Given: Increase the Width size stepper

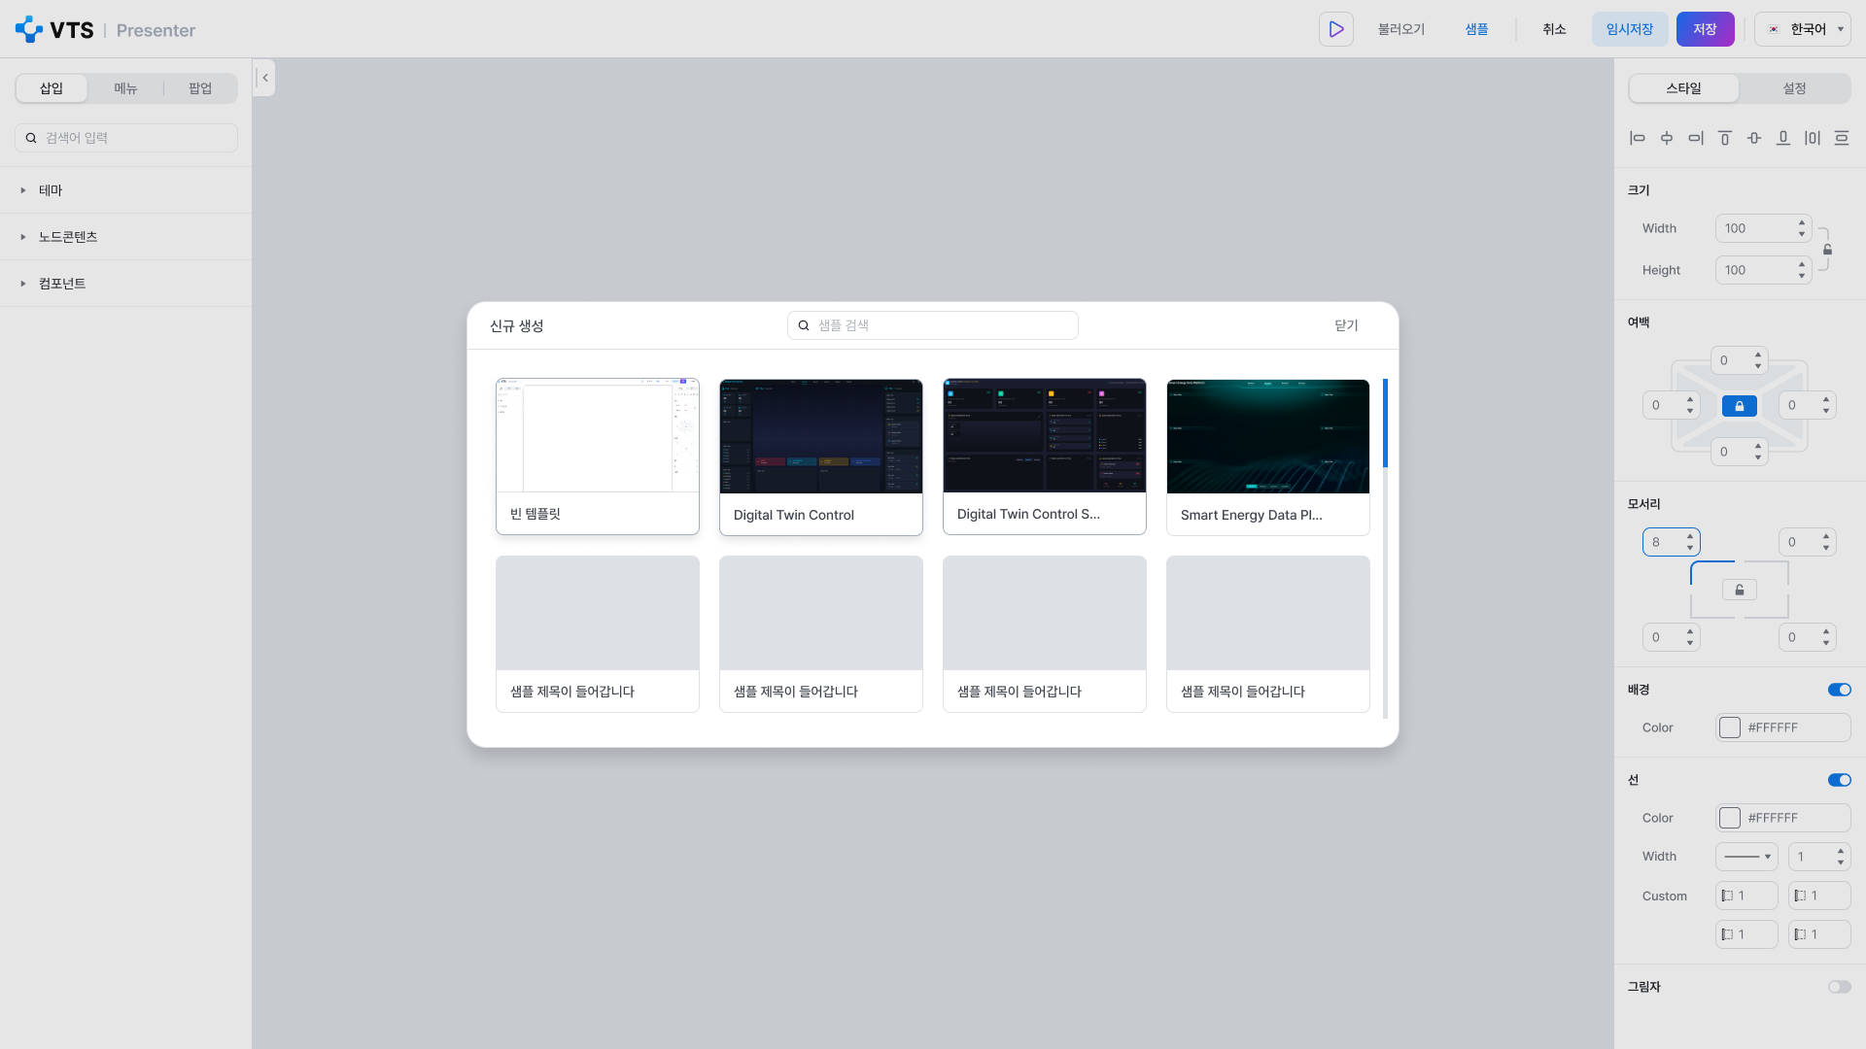Looking at the screenshot, I should pyautogui.click(x=1802, y=223).
